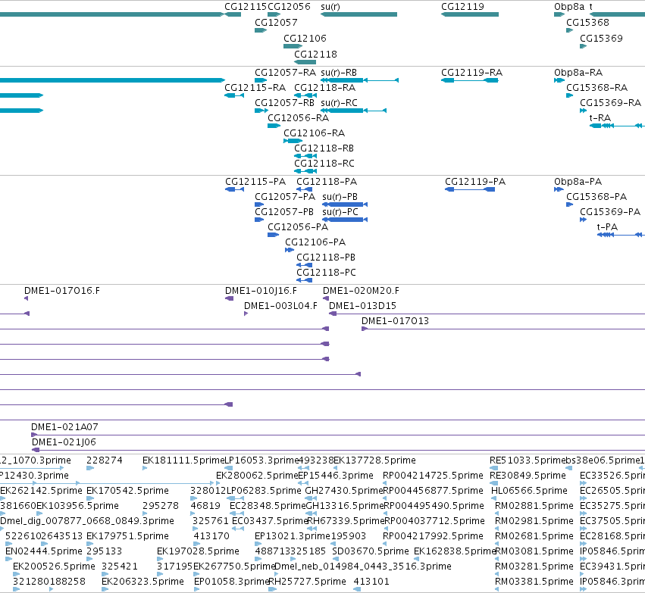
Task: Click transcript CG12057-RB label
Action: (x=285, y=103)
